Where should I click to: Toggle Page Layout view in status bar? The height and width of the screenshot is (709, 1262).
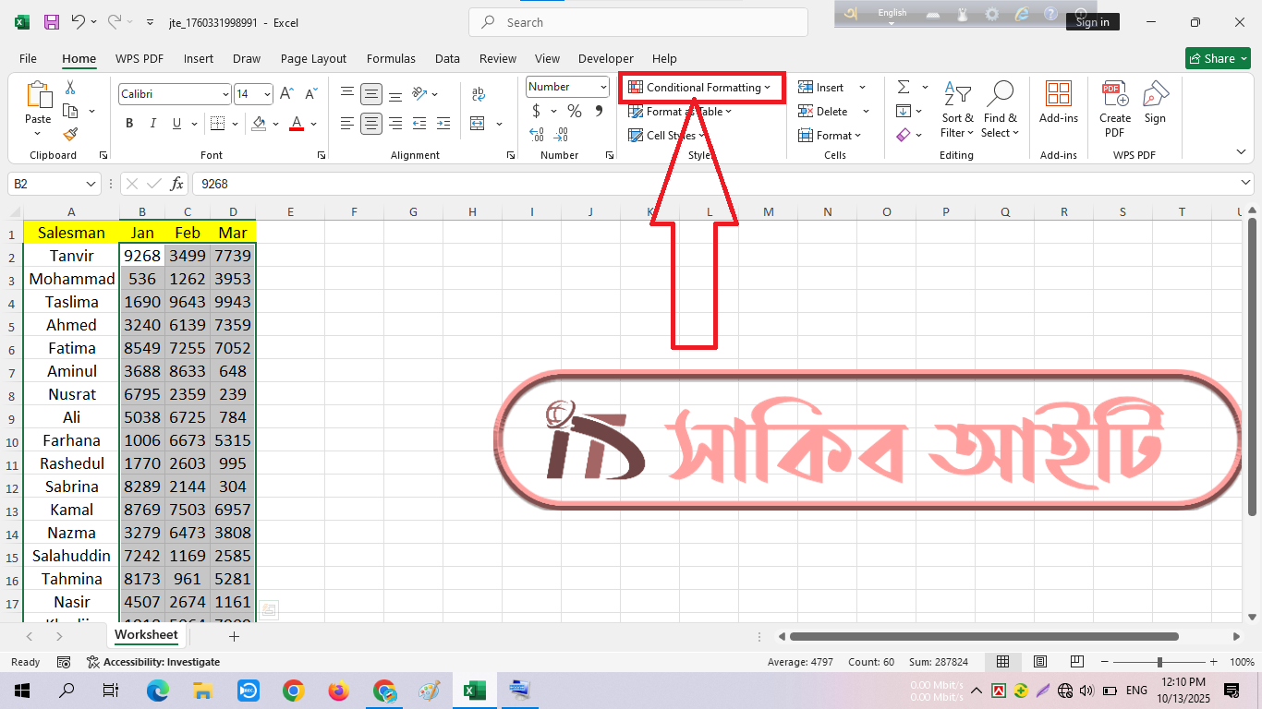click(1039, 662)
